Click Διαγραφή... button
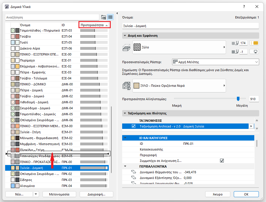Screen dimensions: 266x202 pyautogui.click(x=96, y=194)
